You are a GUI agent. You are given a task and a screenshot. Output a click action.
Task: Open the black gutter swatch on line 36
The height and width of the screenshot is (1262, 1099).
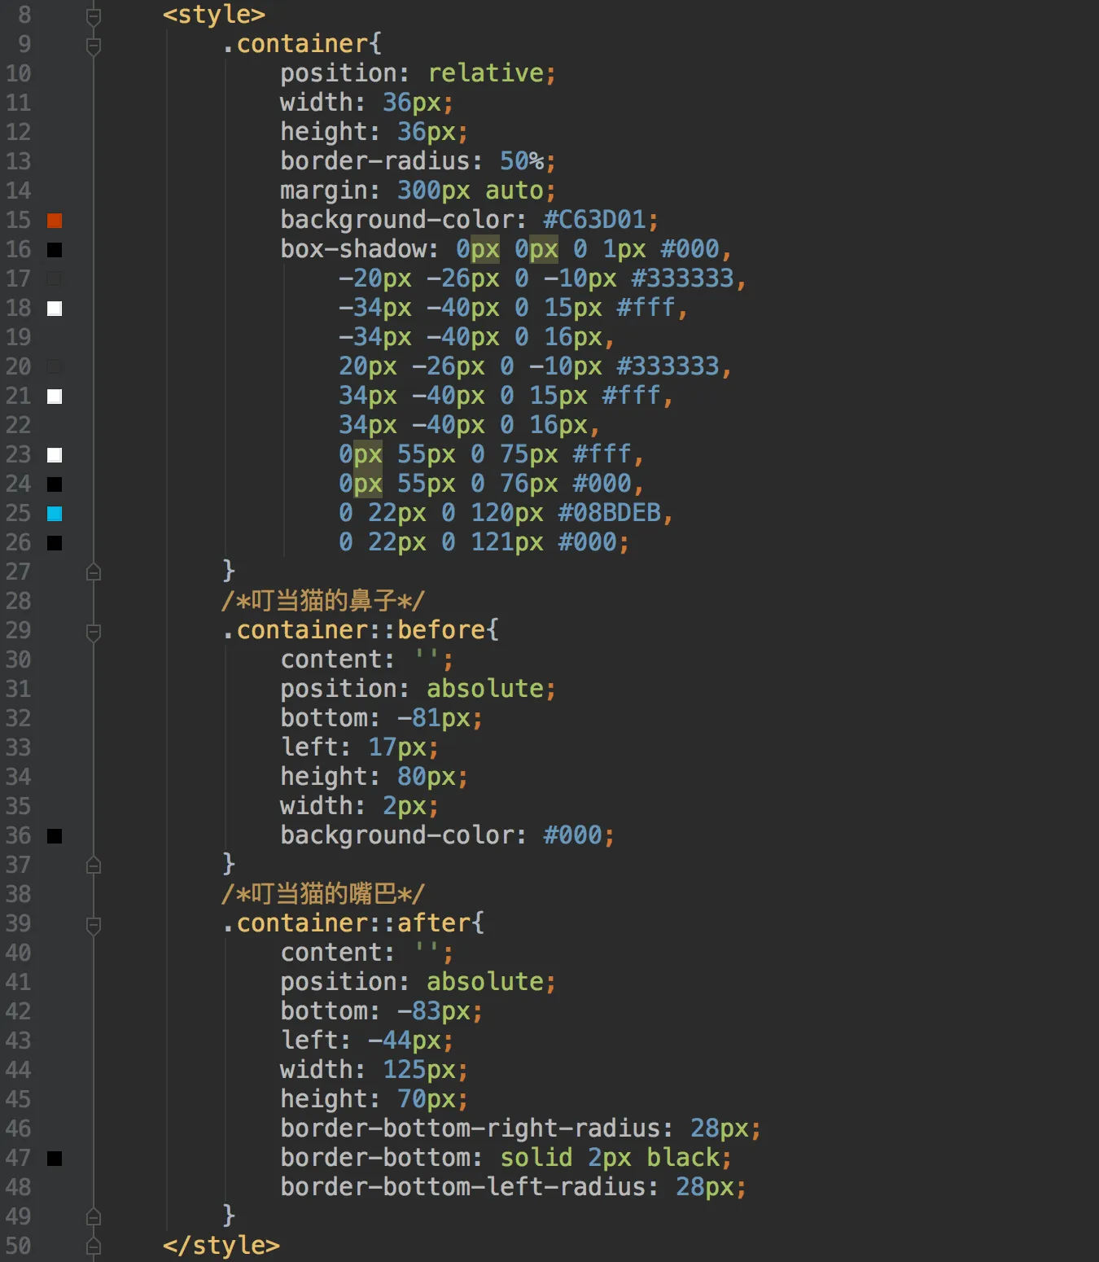[55, 836]
